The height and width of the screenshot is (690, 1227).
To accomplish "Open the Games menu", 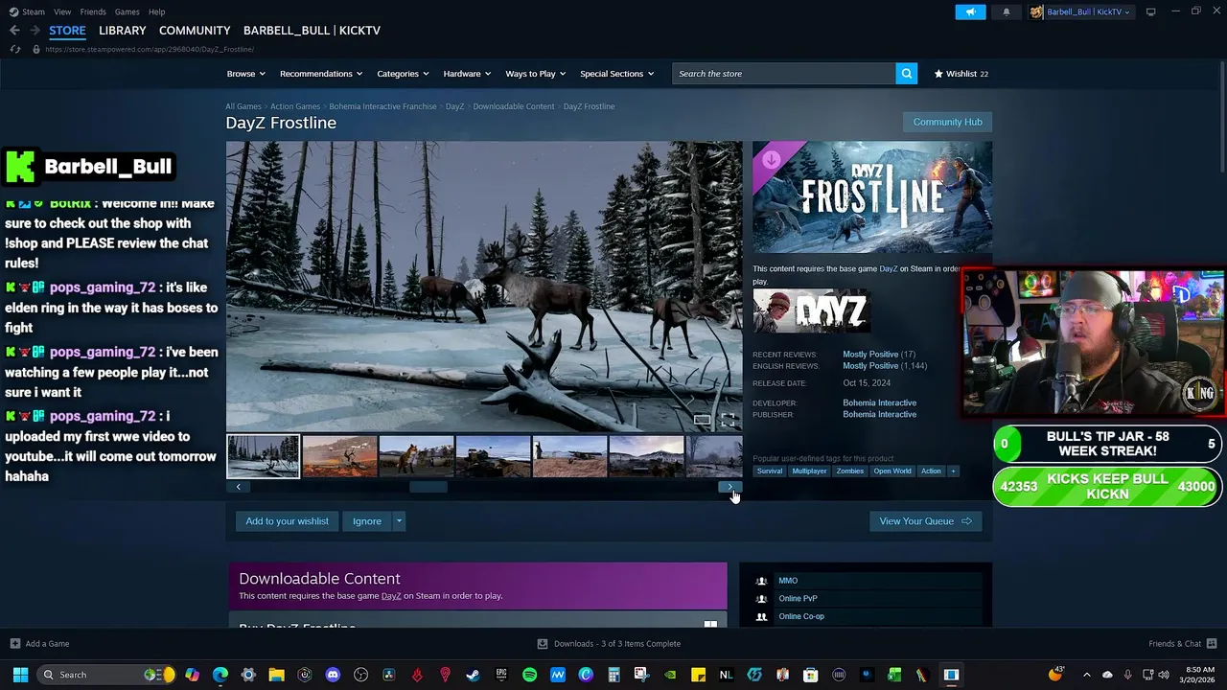I will [x=127, y=11].
